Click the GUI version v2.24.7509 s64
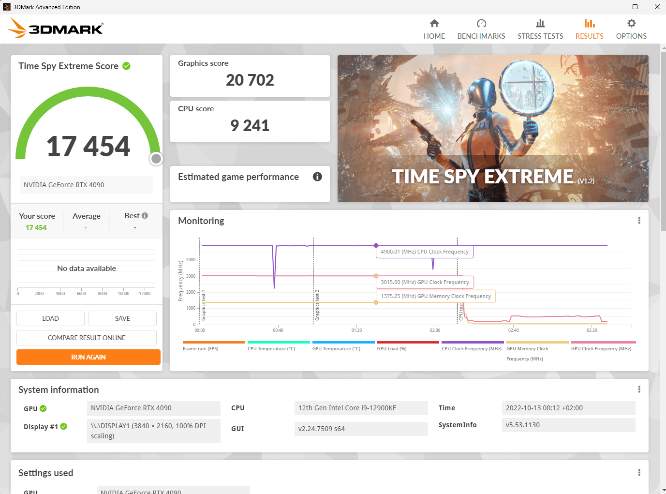The image size is (666, 494). 361,429
